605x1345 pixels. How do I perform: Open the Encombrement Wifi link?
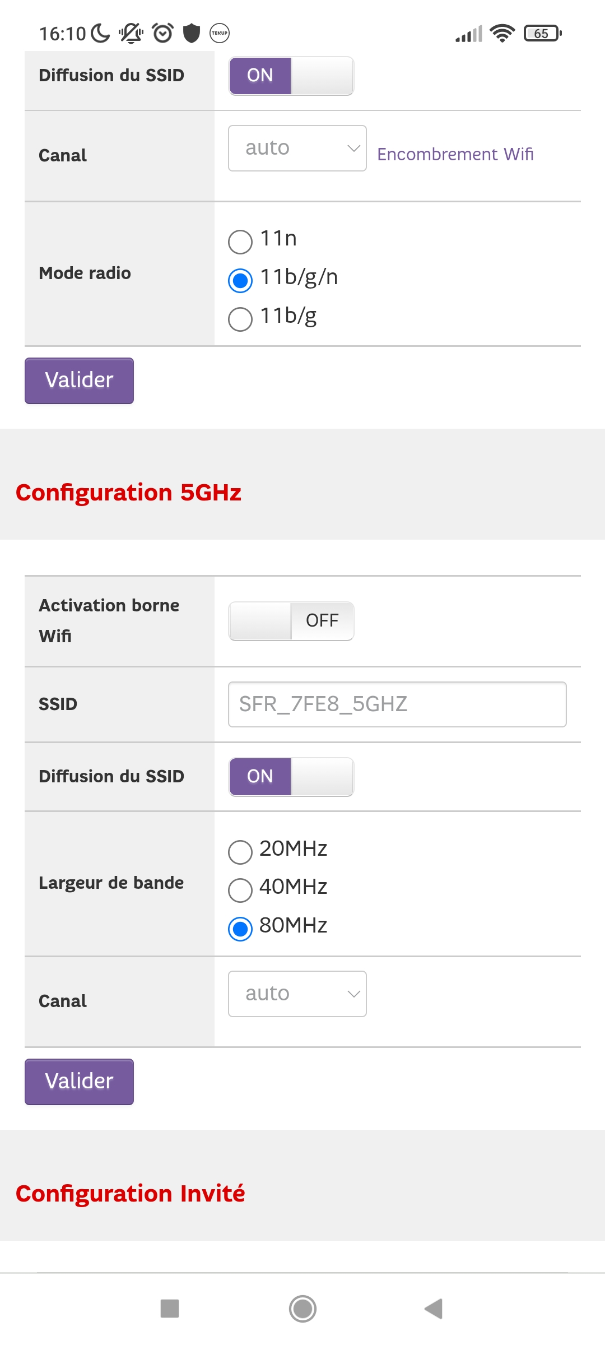pos(455,154)
